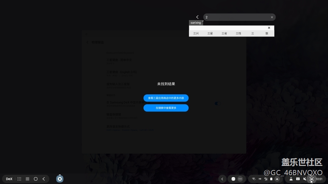This screenshot has width=328, height=184.
Task: Clear the search field text
Action: coord(272,17)
